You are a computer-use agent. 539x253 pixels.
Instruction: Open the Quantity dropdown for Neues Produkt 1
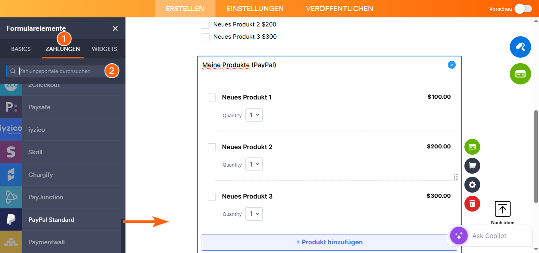[254, 114]
